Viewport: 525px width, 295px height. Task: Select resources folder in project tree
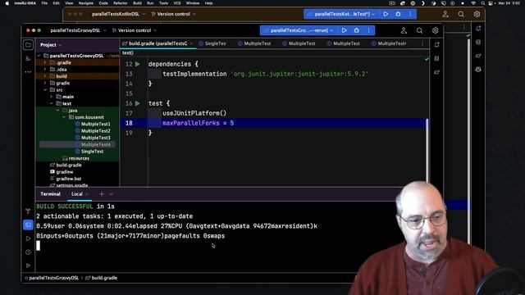(x=79, y=158)
